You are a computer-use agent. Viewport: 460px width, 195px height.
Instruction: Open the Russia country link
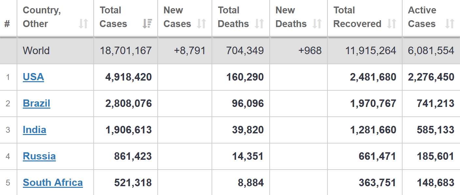[x=39, y=156]
